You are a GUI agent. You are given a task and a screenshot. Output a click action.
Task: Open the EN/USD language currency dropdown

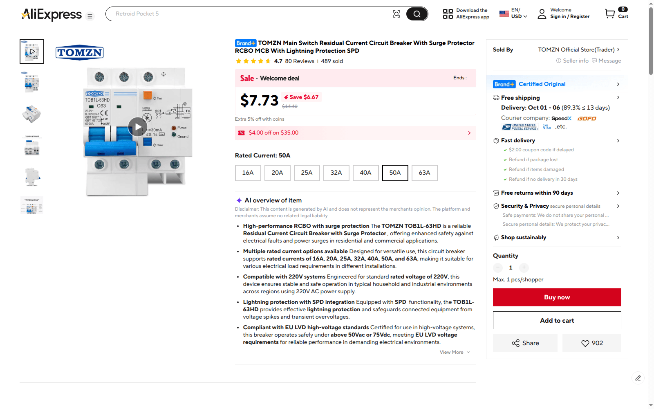(514, 13)
